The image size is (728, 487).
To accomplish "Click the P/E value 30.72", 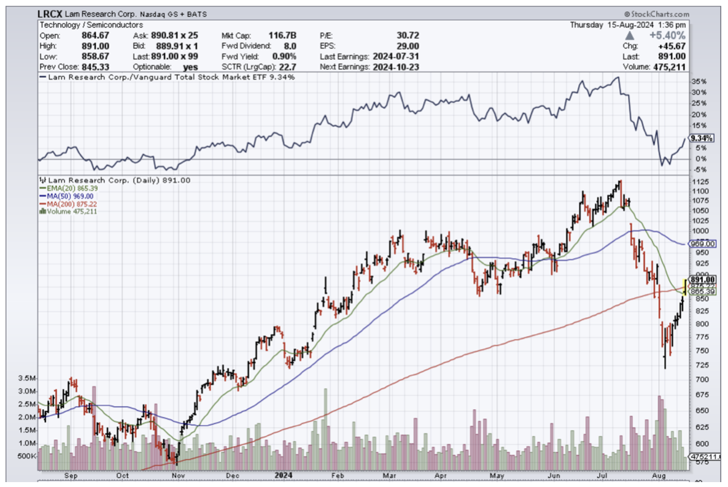I will click(x=408, y=35).
